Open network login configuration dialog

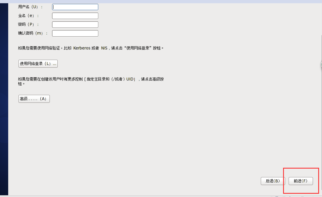38,64
